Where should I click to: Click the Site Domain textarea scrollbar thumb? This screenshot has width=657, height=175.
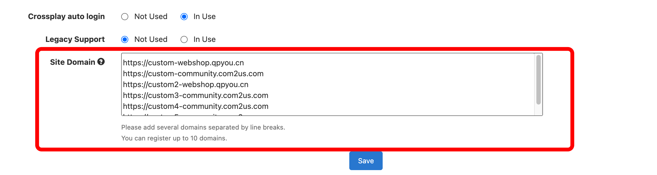click(538, 79)
